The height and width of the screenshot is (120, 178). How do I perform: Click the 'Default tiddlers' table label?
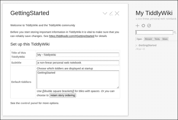coord(21,82)
